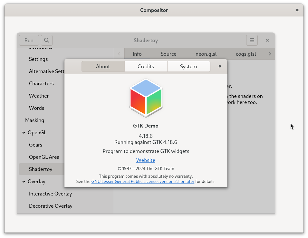
Task: Click the copyright 1997—2024 The GTK Team text
Action: (146, 168)
